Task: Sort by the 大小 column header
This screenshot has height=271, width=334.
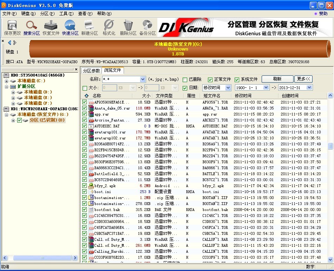Action: 146,96
